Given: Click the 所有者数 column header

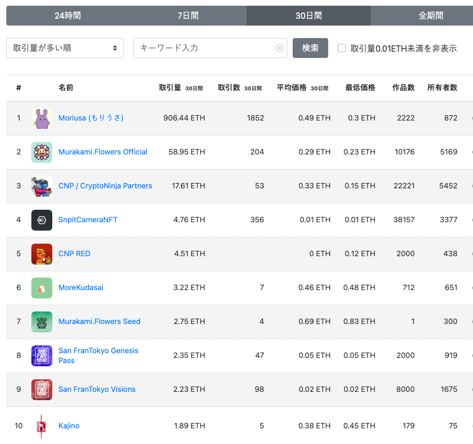Looking at the screenshot, I should (x=442, y=88).
